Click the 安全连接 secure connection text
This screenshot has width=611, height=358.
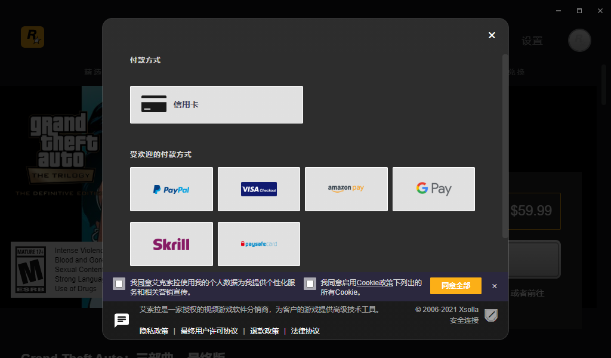464,320
